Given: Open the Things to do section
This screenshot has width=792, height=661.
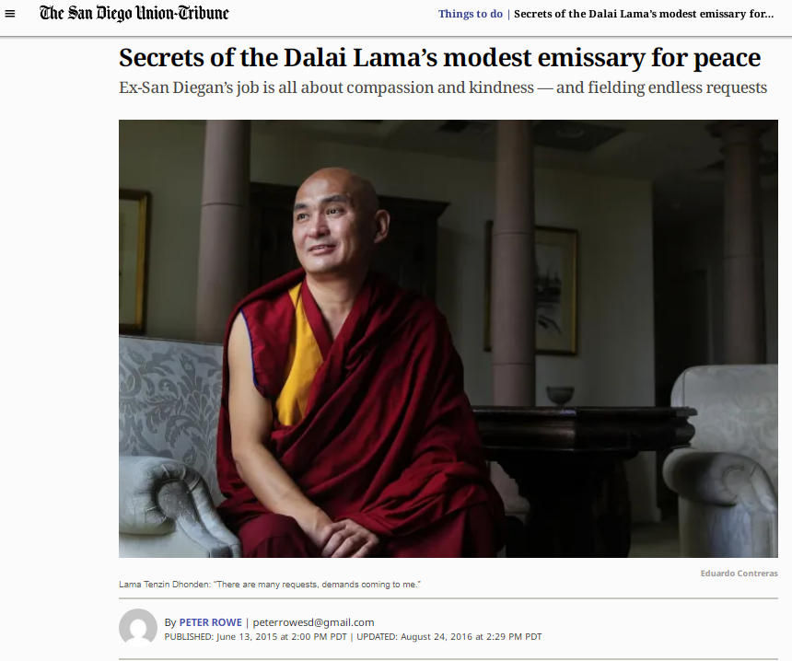Looking at the screenshot, I should tap(471, 14).
